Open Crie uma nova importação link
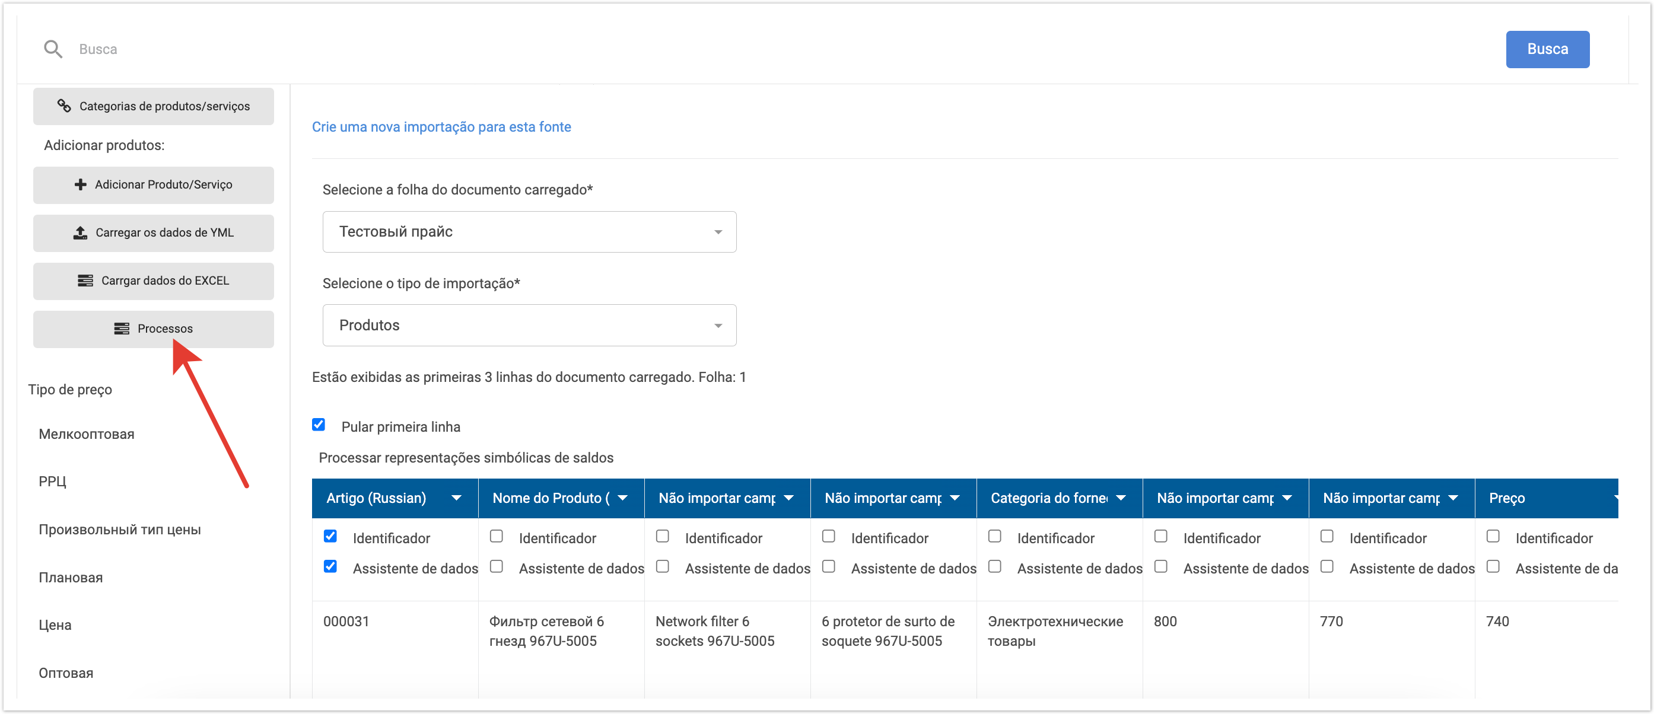Viewport: 1654px width, 714px height. point(441,126)
